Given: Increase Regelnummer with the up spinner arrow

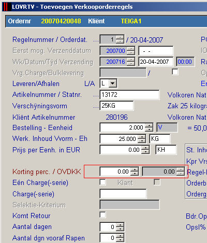Looking at the screenshot, I should point(120,38).
